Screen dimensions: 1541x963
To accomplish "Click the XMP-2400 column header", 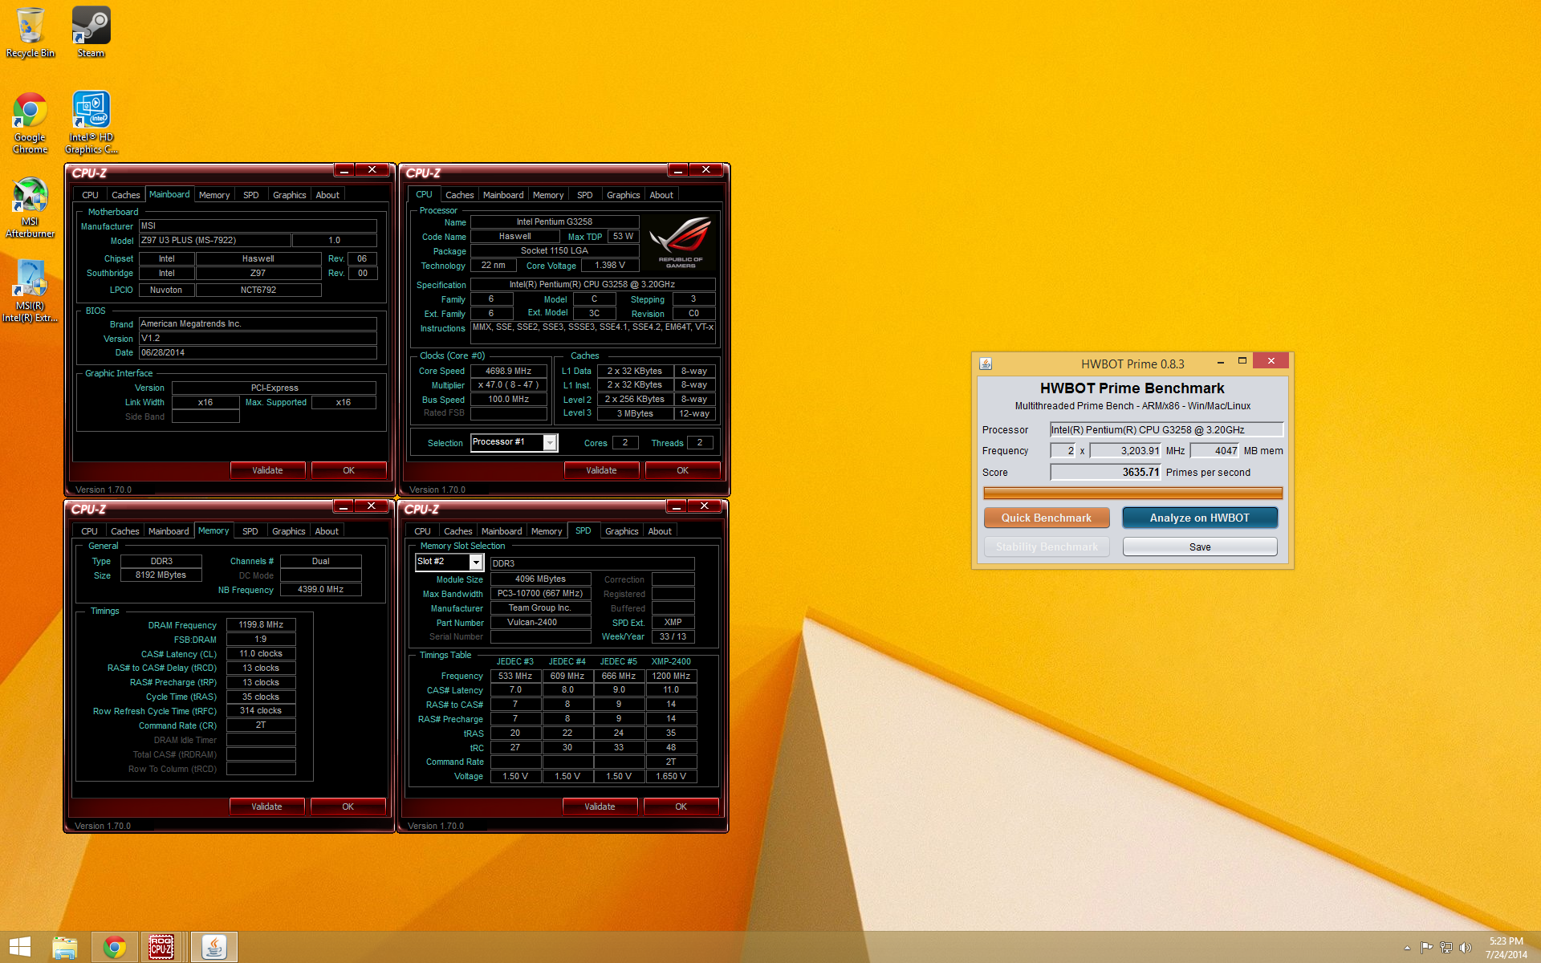I will pyautogui.click(x=671, y=661).
